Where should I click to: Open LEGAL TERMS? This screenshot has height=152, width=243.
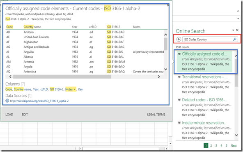pos(156,115)
